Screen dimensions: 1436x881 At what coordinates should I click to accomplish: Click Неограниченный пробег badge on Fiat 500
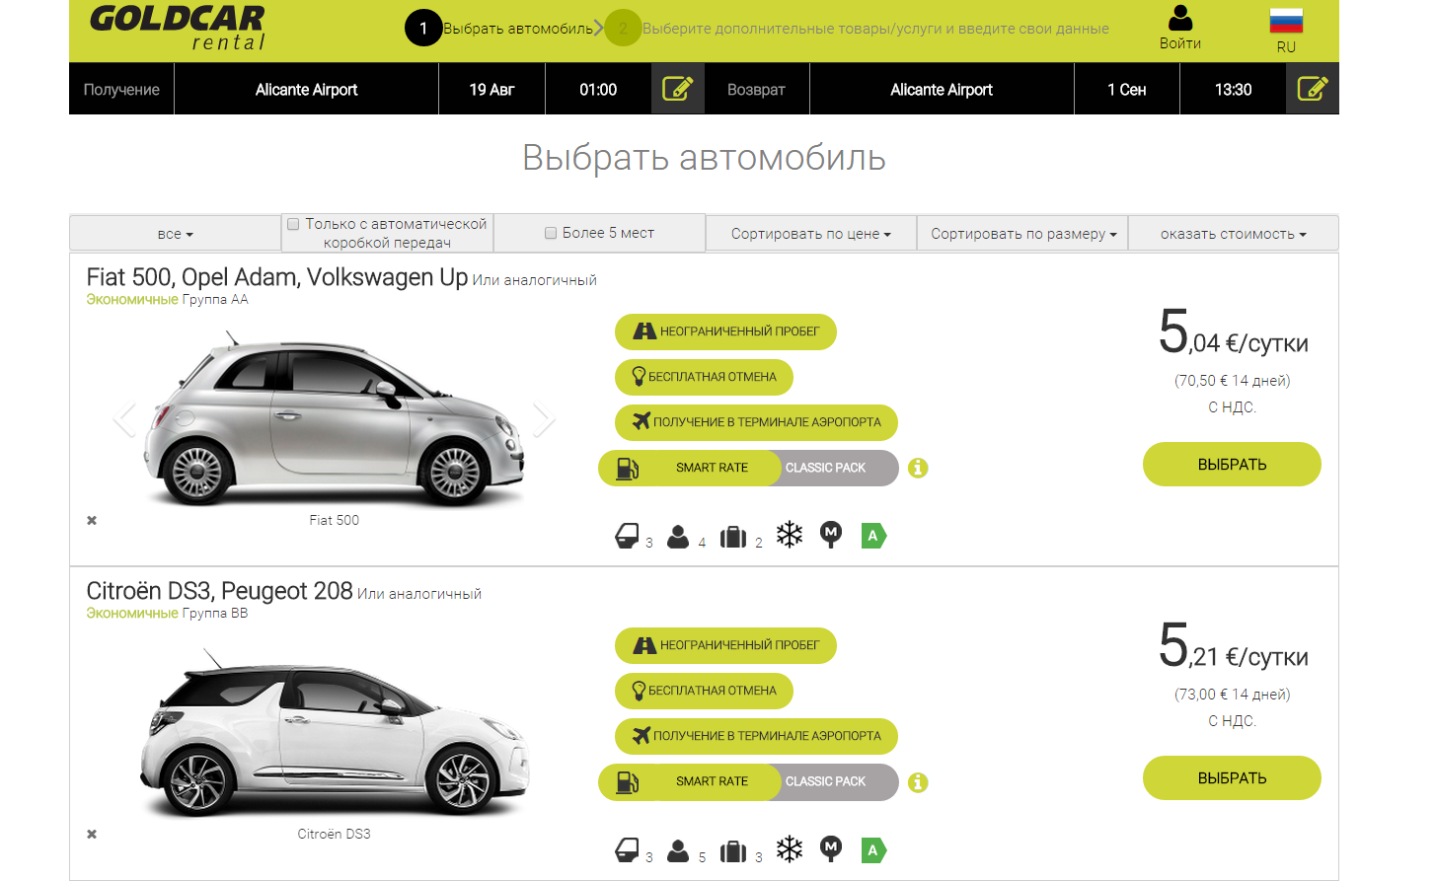pyautogui.click(x=725, y=331)
